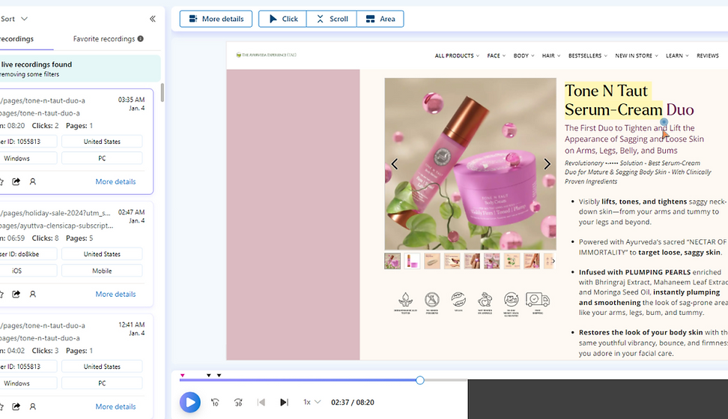The image size is (728, 419).
Task: Open FACE menu on recorded site
Action: pos(497,55)
